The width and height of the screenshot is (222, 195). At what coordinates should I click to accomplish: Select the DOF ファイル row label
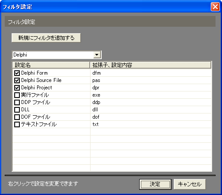[x=36, y=117]
